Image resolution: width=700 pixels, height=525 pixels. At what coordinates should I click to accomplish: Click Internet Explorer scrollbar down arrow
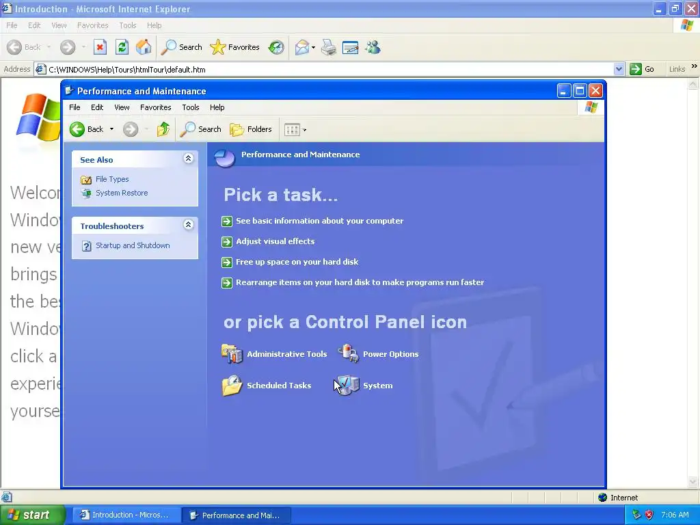point(693,481)
